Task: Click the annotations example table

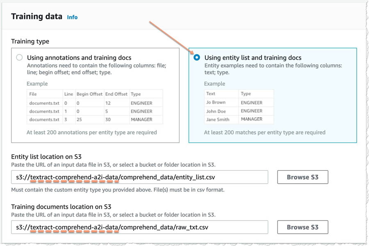Action: coord(95,107)
